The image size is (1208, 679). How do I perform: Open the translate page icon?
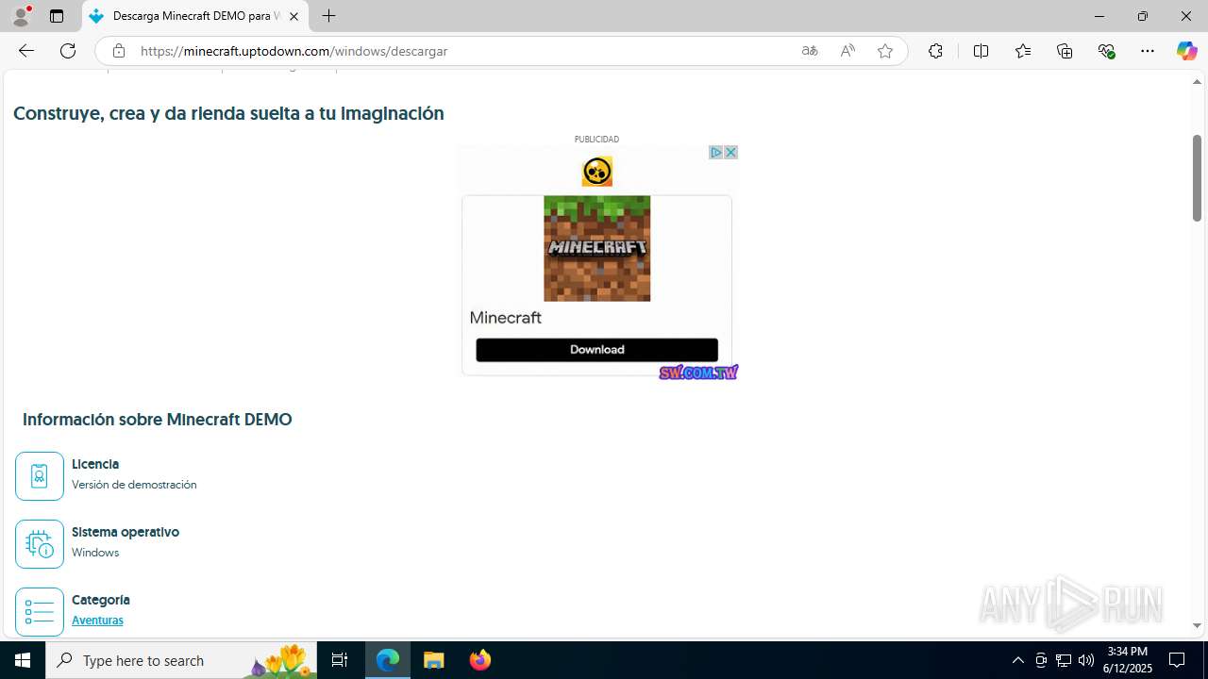point(809,51)
